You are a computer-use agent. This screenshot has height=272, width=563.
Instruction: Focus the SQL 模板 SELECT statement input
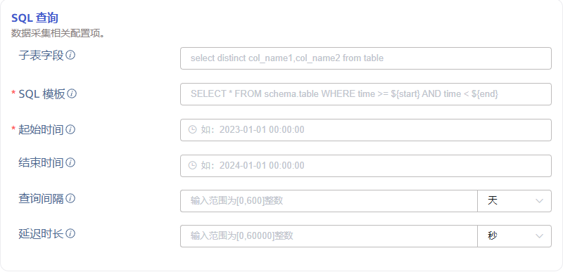[365, 94]
